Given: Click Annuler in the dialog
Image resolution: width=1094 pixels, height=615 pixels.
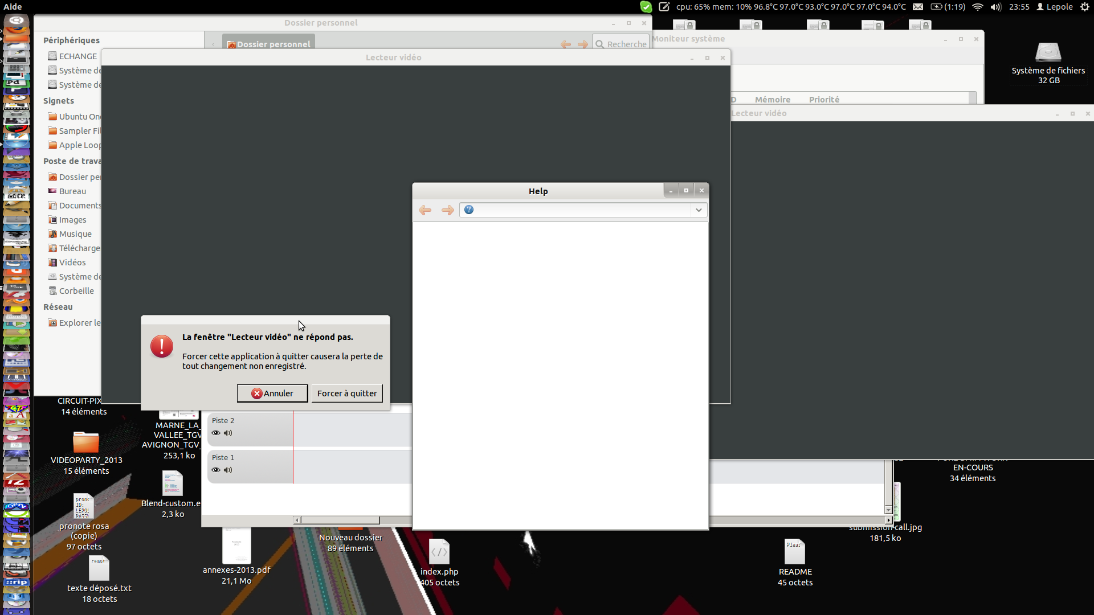Looking at the screenshot, I should 272,393.
